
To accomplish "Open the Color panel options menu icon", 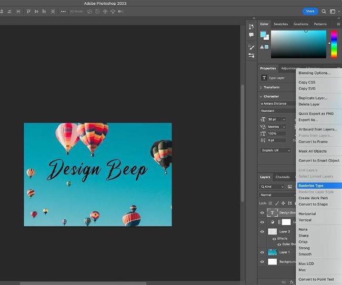I will (338, 24).
